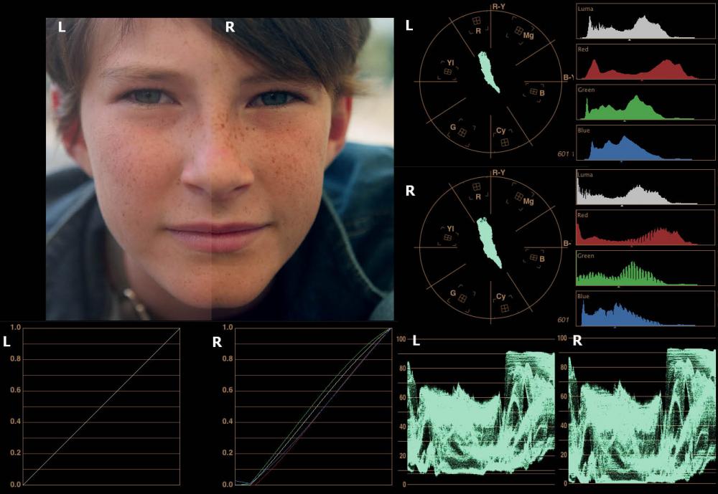This screenshot has height=494, width=718.
Task: Click the top Luma histogram
Action: point(645,22)
